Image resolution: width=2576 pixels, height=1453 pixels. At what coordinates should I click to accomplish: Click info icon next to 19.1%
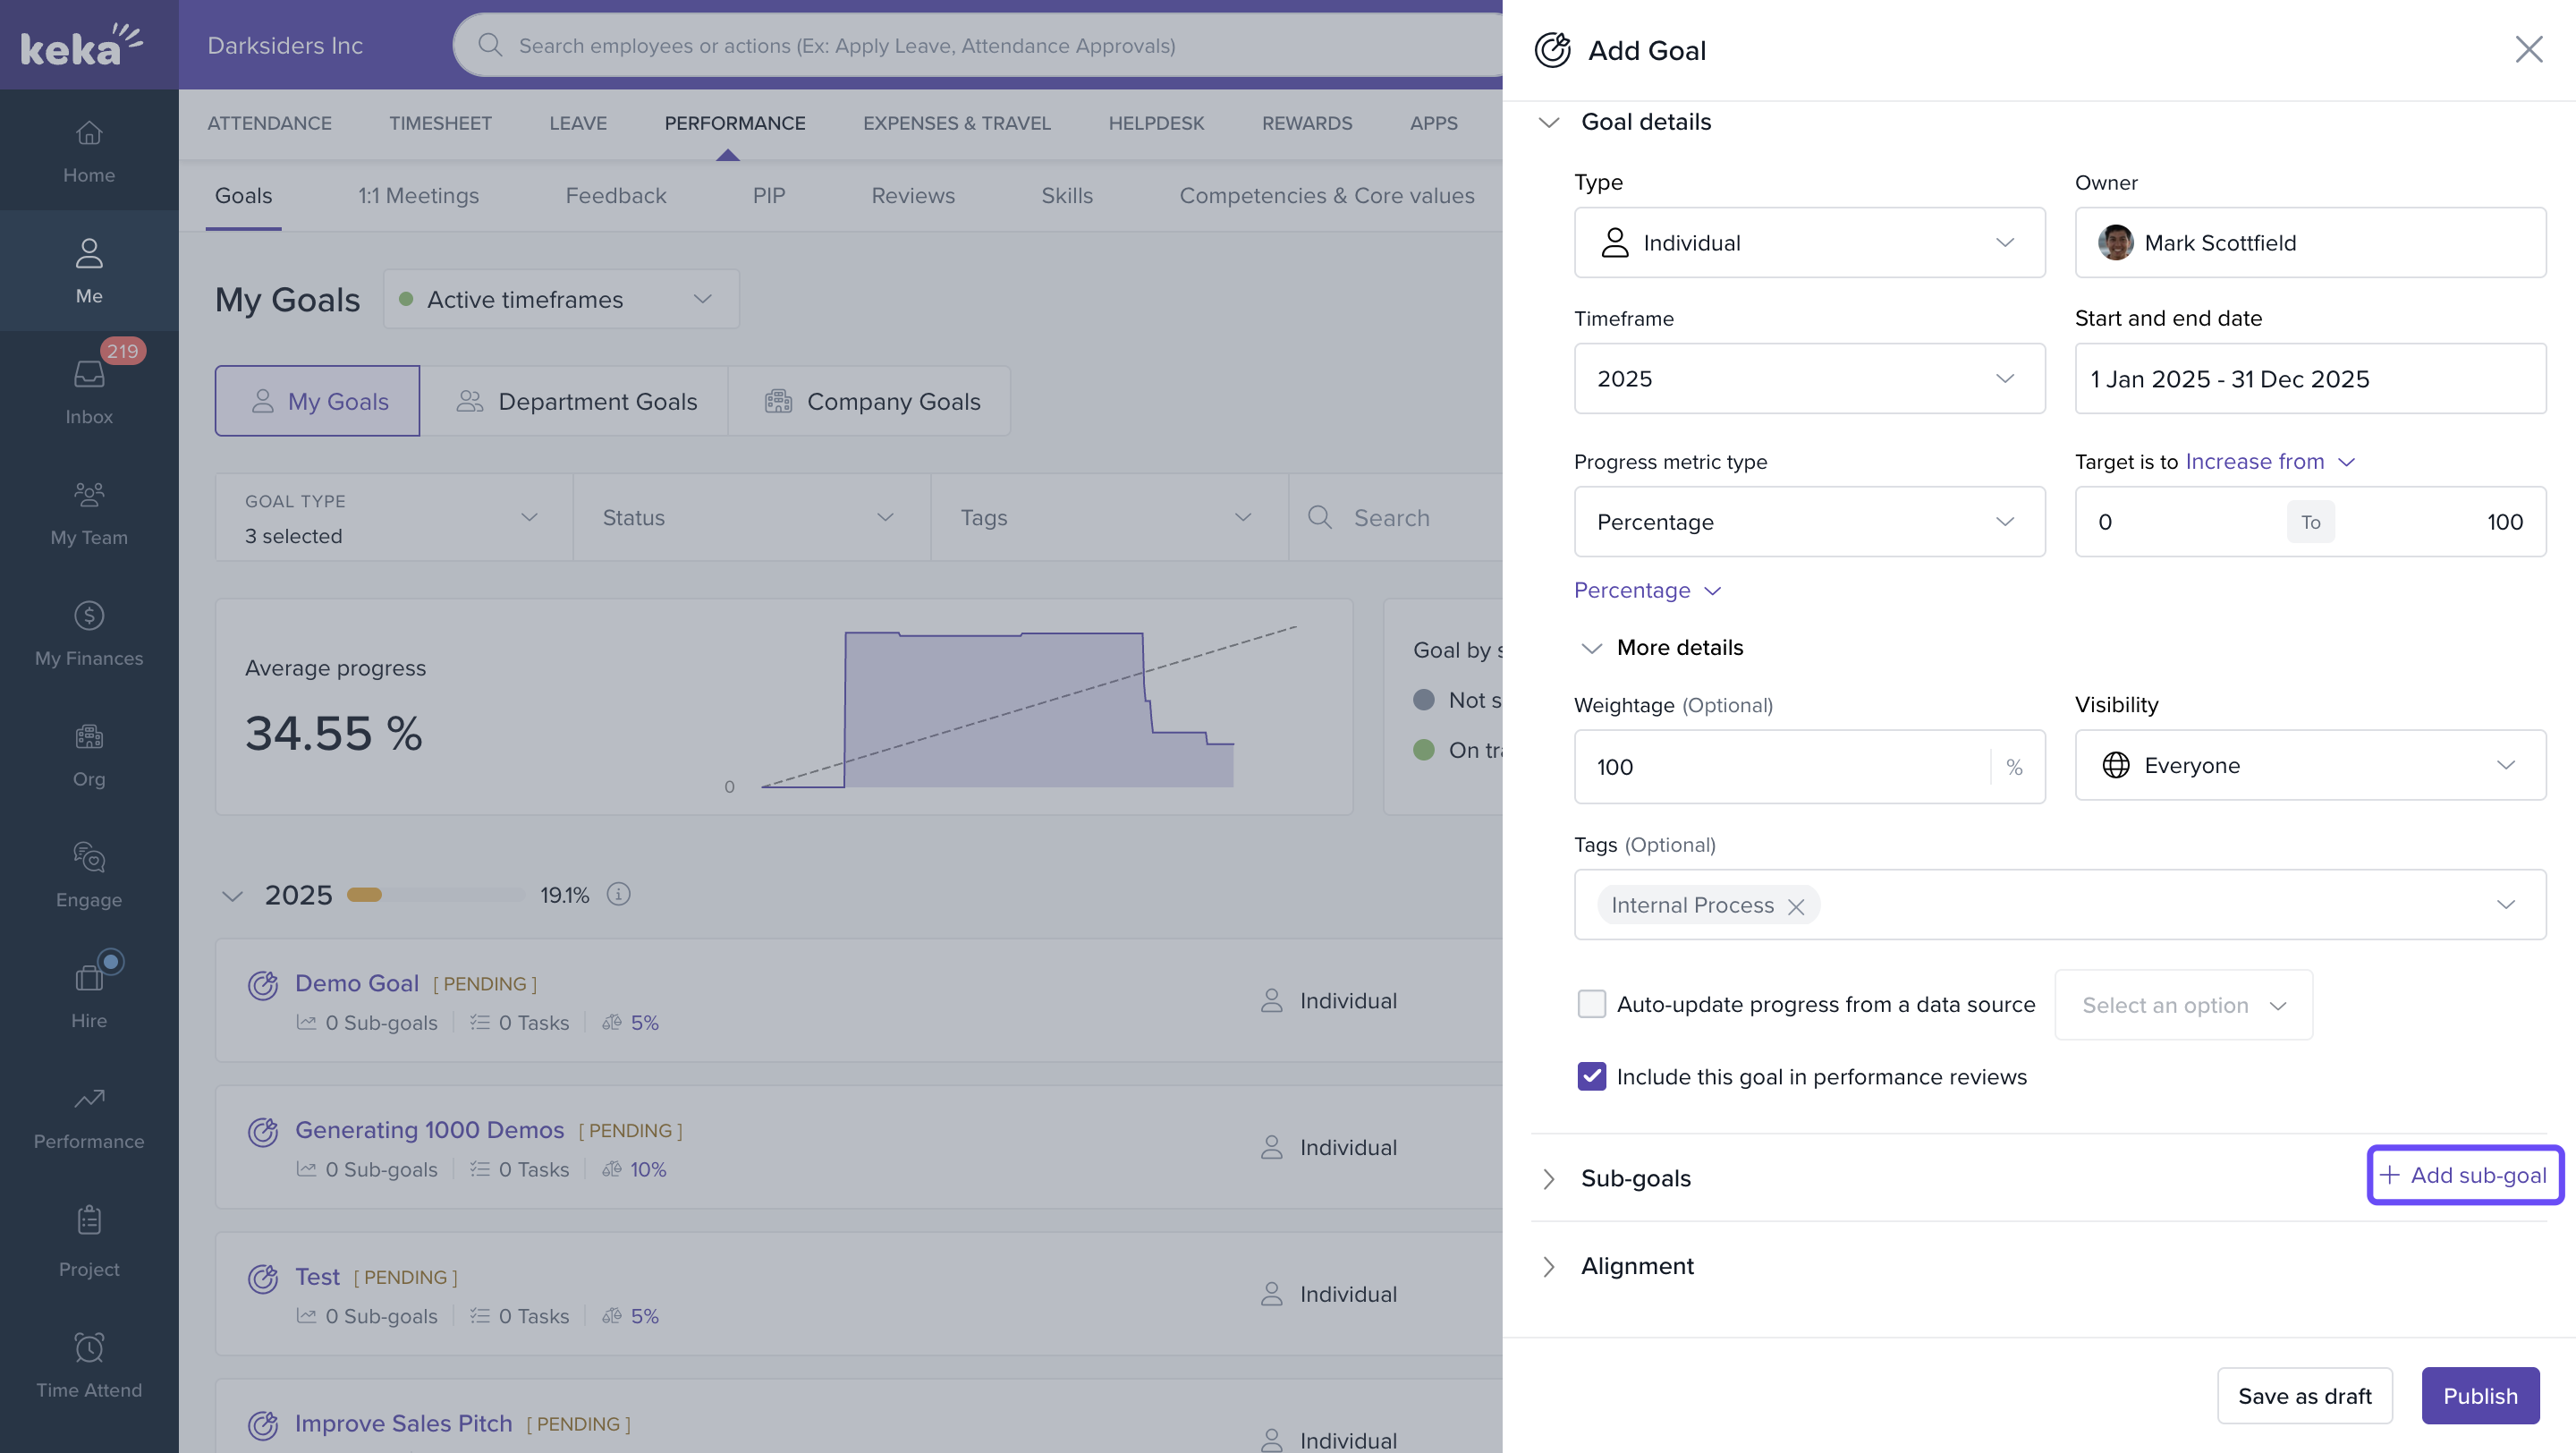click(x=619, y=894)
